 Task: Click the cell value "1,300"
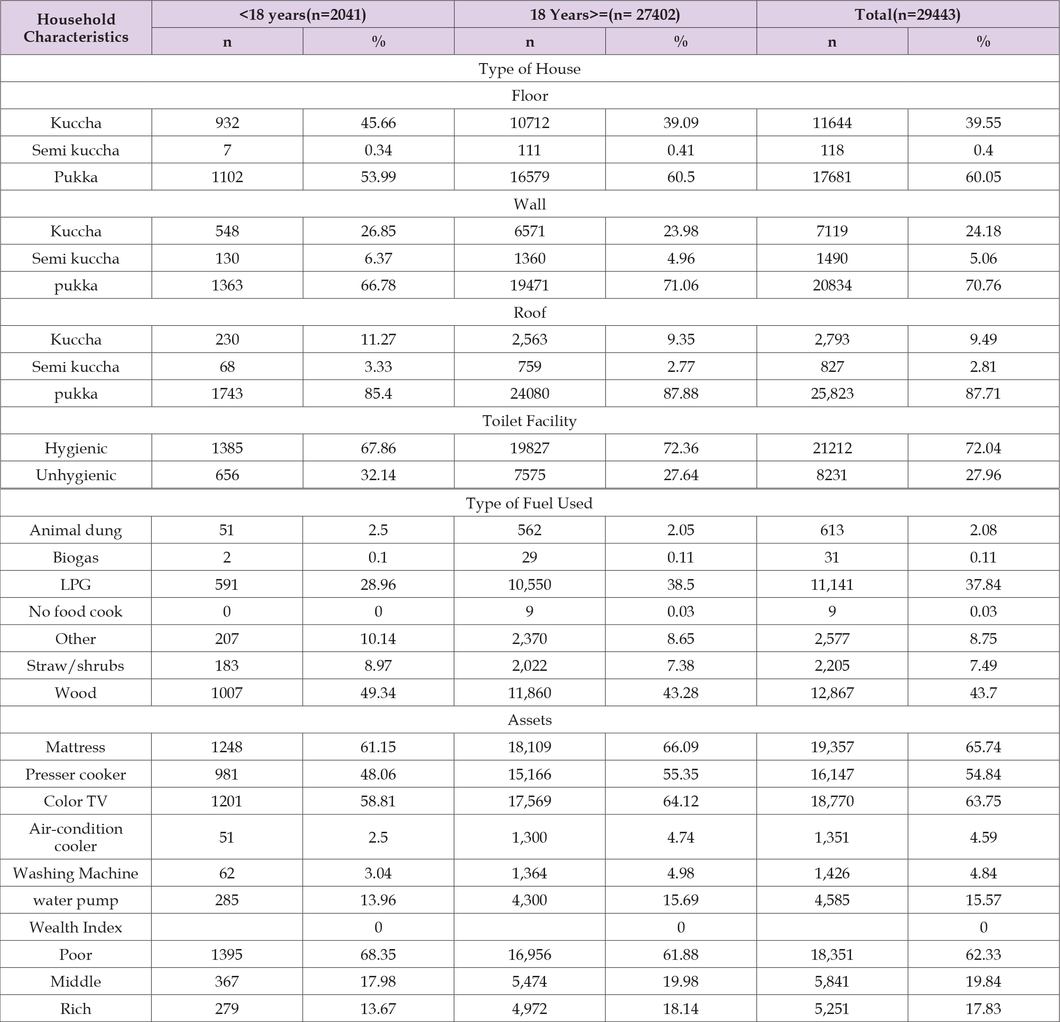[x=530, y=837]
